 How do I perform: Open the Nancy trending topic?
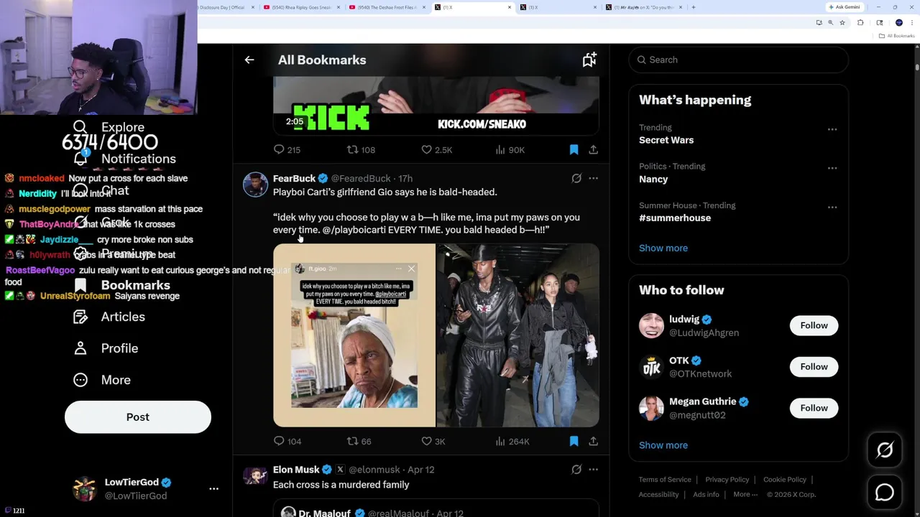[x=653, y=179]
